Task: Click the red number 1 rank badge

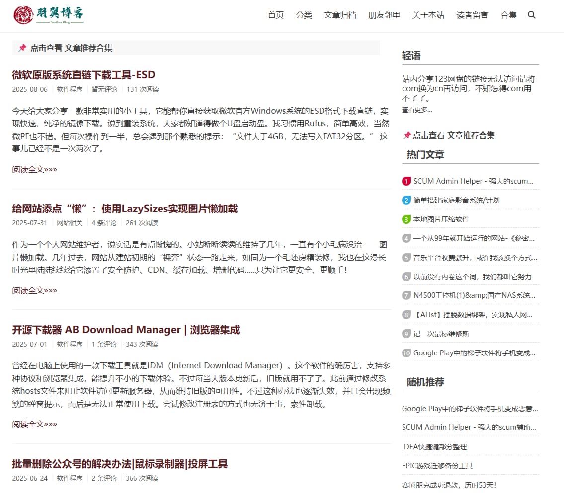Action: [406, 181]
